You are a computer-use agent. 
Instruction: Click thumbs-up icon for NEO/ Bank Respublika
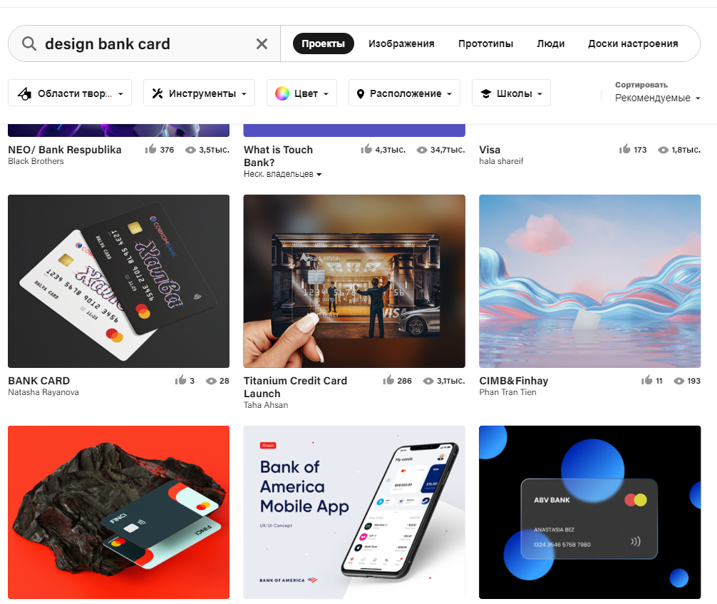coord(151,149)
